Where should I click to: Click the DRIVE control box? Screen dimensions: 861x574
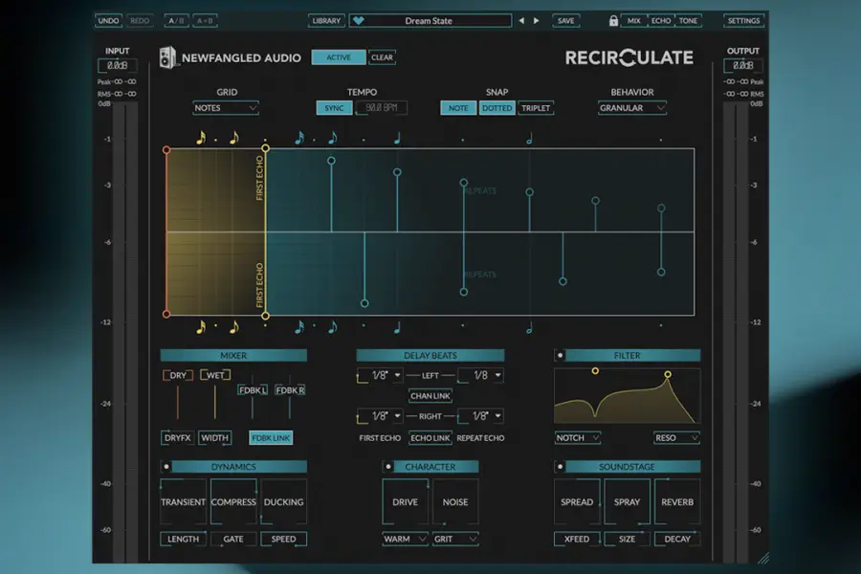pos(405,501)
